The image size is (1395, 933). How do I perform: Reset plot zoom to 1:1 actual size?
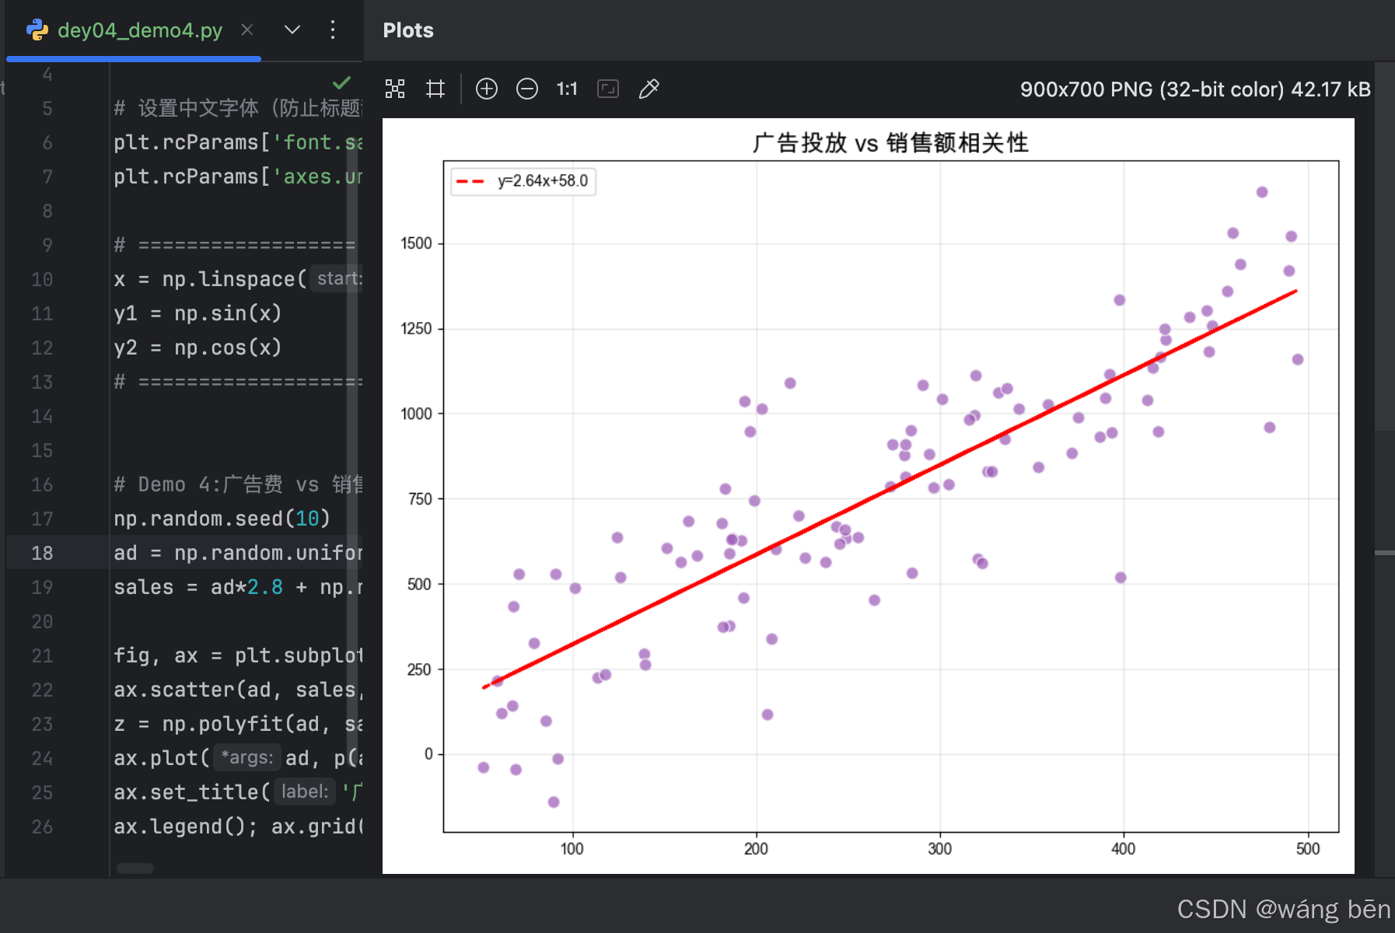point(567,89)
